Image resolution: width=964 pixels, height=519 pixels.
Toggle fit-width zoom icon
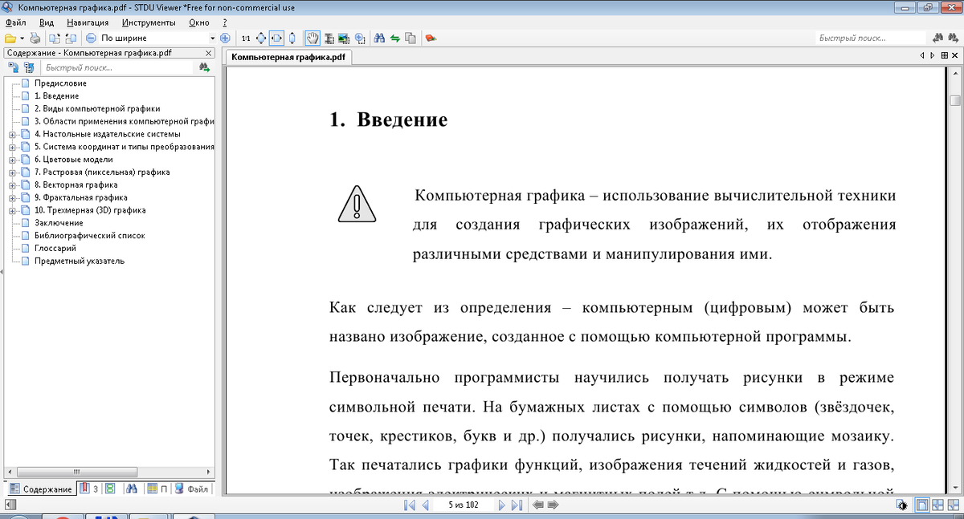276,38
